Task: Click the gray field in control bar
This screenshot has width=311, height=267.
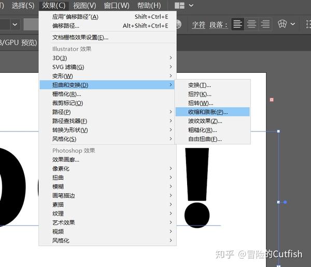Action: coord(31,24)
